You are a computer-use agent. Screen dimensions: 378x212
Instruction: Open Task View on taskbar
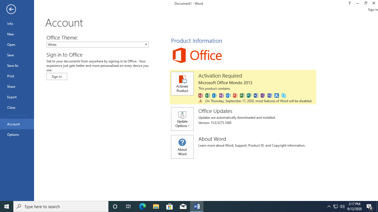[128, 206]
